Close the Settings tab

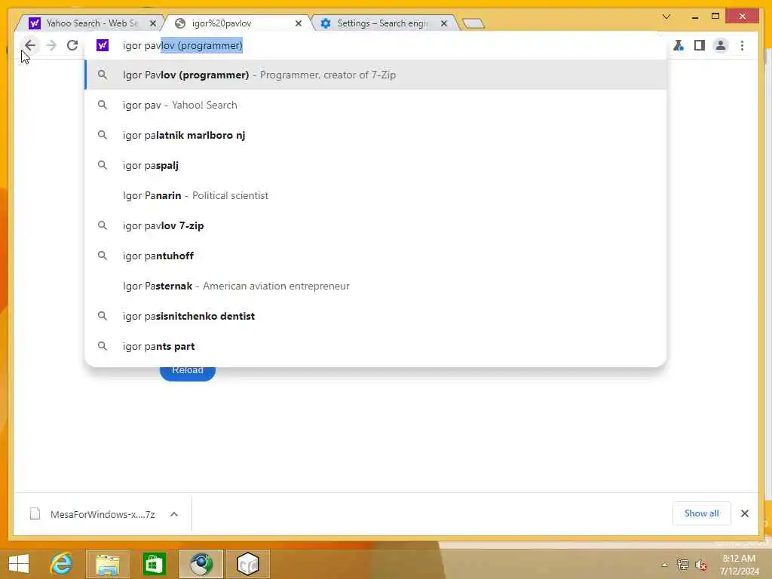tap(443, 23)
